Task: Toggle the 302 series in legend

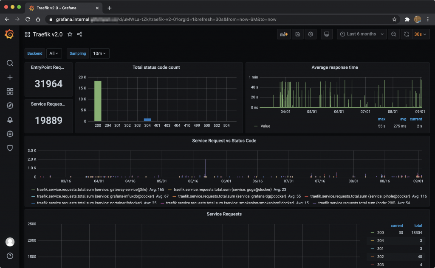Action: point(380,257)
